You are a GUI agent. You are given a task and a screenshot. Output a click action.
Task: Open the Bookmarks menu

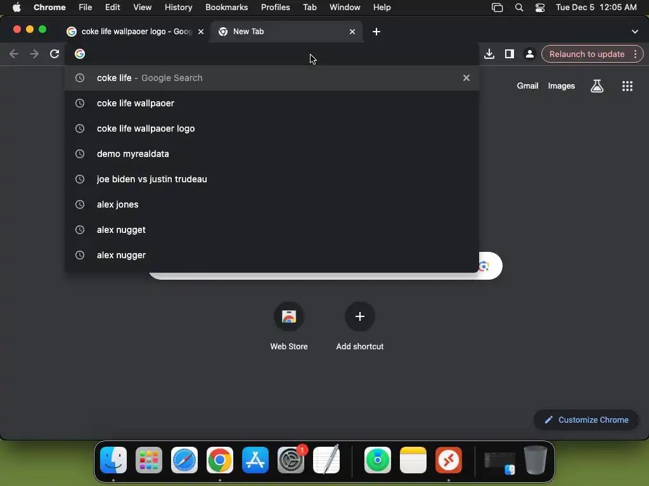click(226, 8)
